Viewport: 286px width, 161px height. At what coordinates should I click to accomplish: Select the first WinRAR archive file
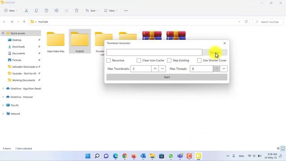tap(152, 35)
